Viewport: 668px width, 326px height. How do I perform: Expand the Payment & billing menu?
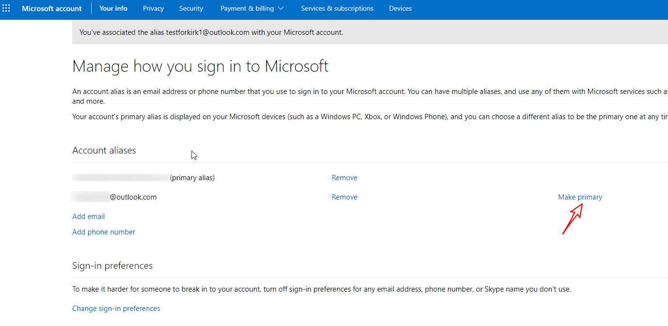tap(252, 8)
